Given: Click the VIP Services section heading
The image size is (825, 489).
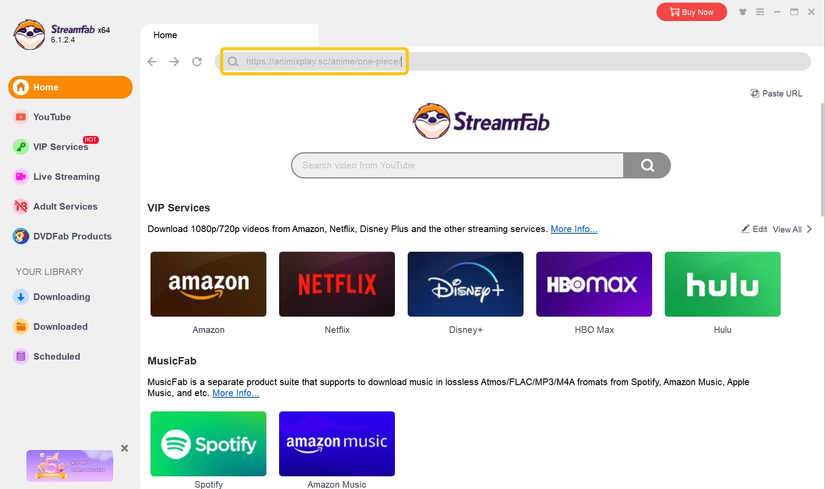Looking at the screenshot, I should pyautogui.click(x=179, y=208).
